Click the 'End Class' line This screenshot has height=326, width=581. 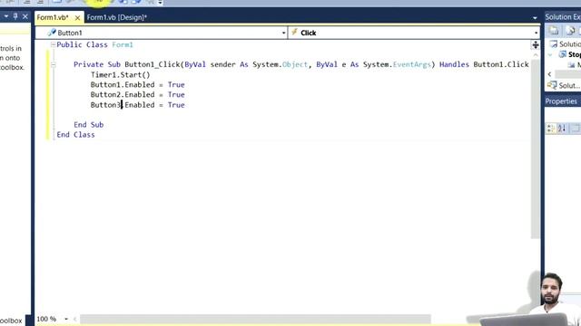click(x=75, y=135)
